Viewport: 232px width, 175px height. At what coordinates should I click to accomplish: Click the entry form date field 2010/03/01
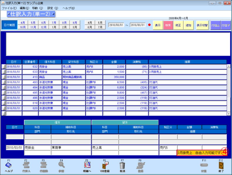pos(15,147)
